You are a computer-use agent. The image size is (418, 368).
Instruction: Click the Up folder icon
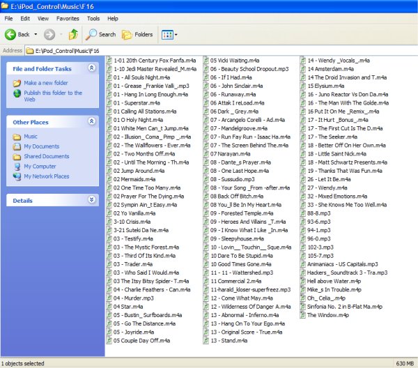pyautogui.click(x=73, y=34)
